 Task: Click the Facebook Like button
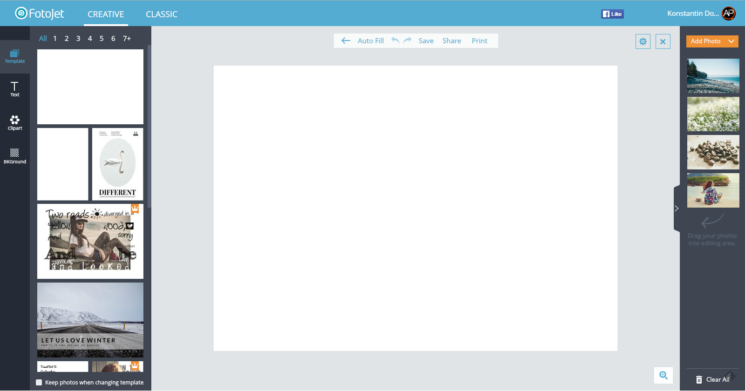(612, 14)
